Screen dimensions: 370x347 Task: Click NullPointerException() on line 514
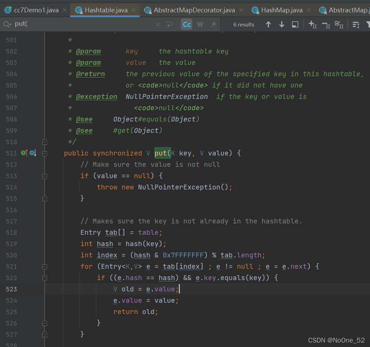183,187
